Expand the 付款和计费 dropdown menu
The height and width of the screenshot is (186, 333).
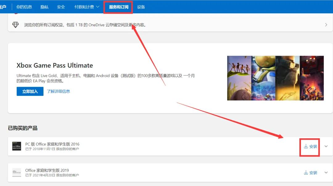pos(87,7)
